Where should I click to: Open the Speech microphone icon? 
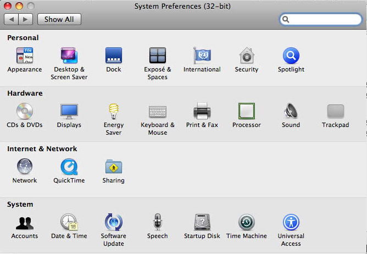point(158,222)
